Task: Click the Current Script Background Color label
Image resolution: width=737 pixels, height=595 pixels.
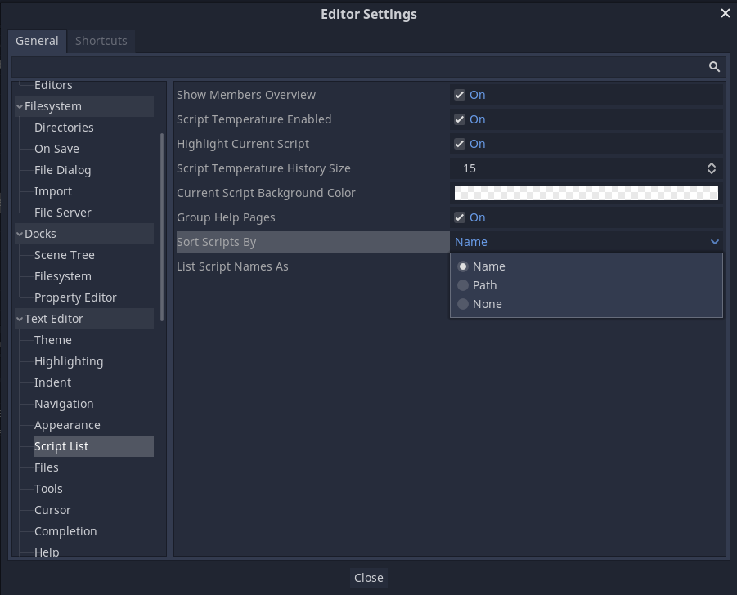Action: tap(266, 193)
